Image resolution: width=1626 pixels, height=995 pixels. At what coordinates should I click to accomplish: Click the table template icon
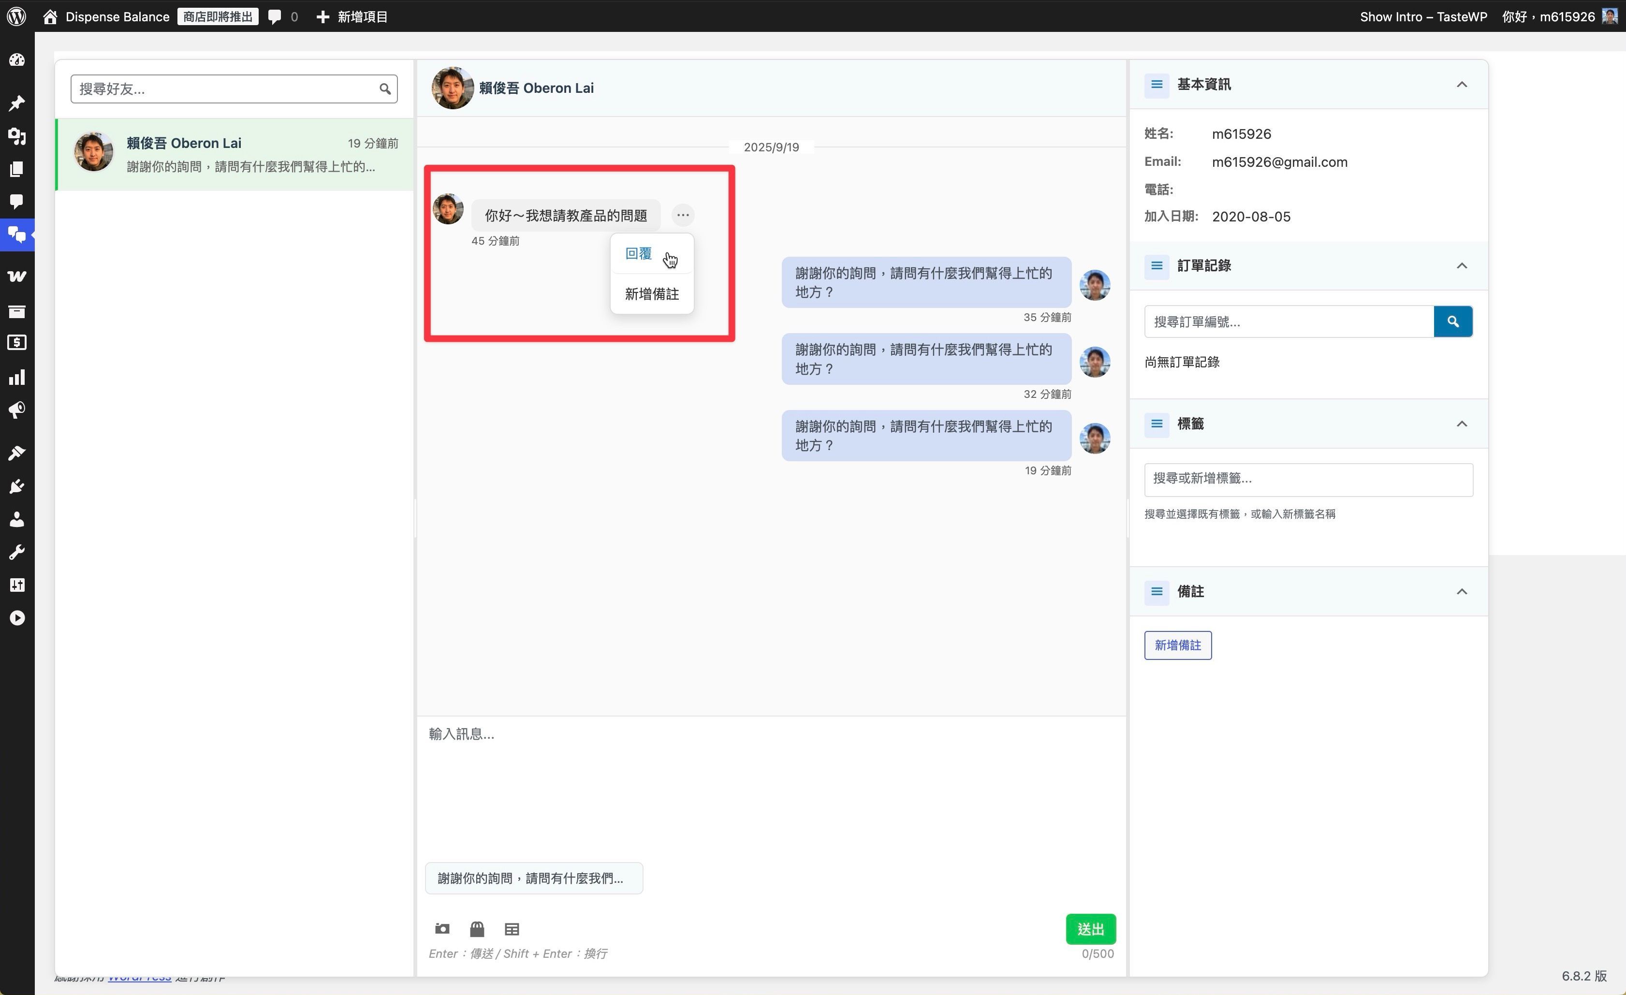click(x=512, y=929)
